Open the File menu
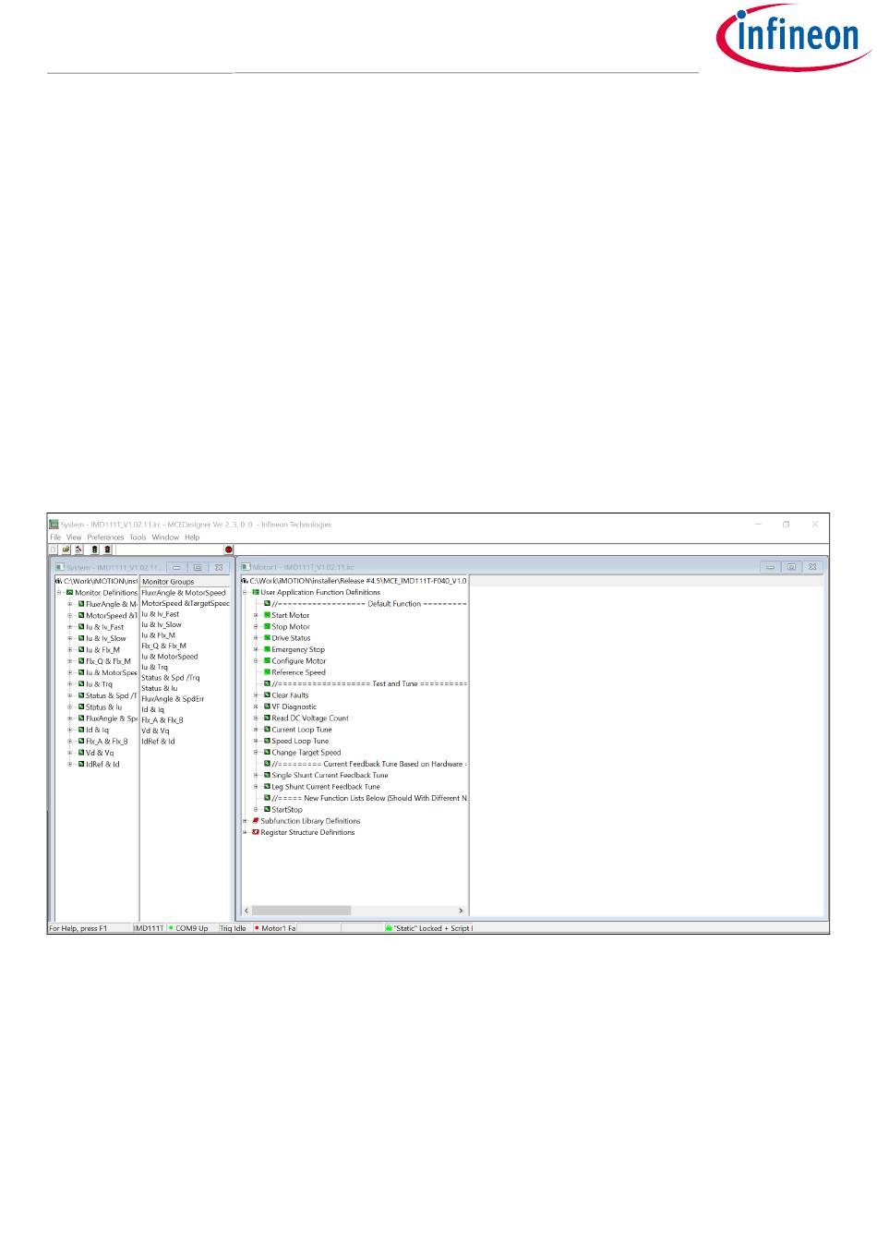 [55, 537]
